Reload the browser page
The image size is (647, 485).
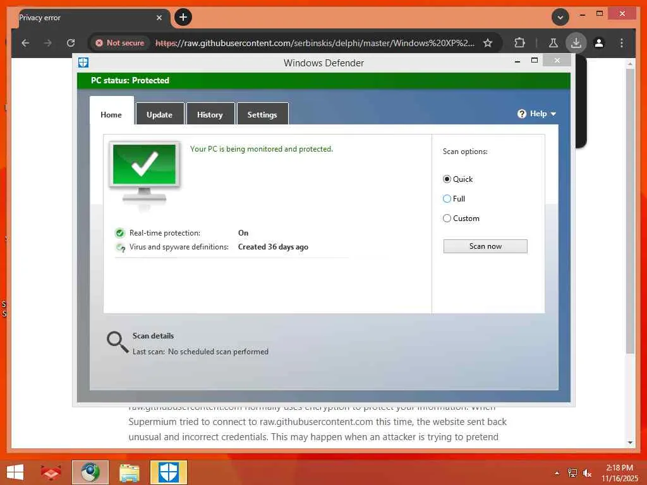(x=71, y=43)
